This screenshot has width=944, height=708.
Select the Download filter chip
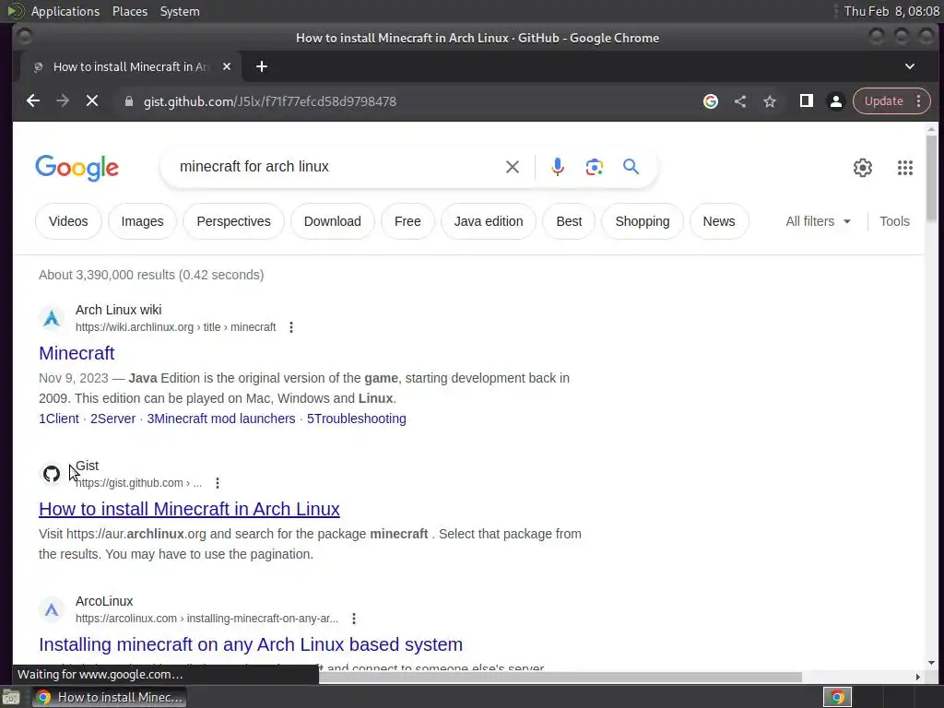(x=332, y=221)
